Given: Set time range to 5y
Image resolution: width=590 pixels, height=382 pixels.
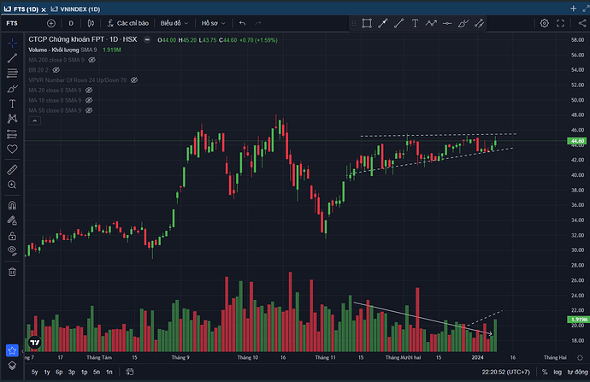Looking at the screenshot, I should [33, 373].
